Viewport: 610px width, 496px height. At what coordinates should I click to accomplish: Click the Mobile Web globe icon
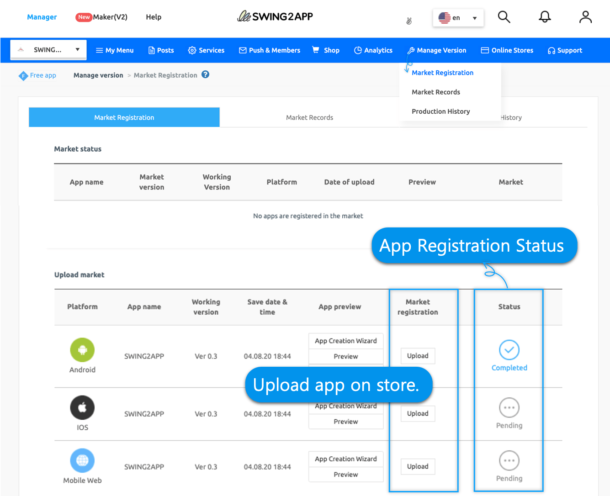82,460
